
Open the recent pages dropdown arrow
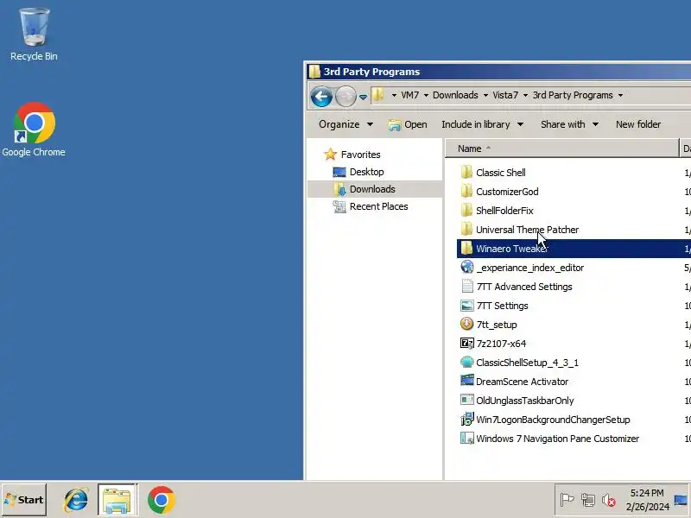pyautogui.click(x=363, y=97)
